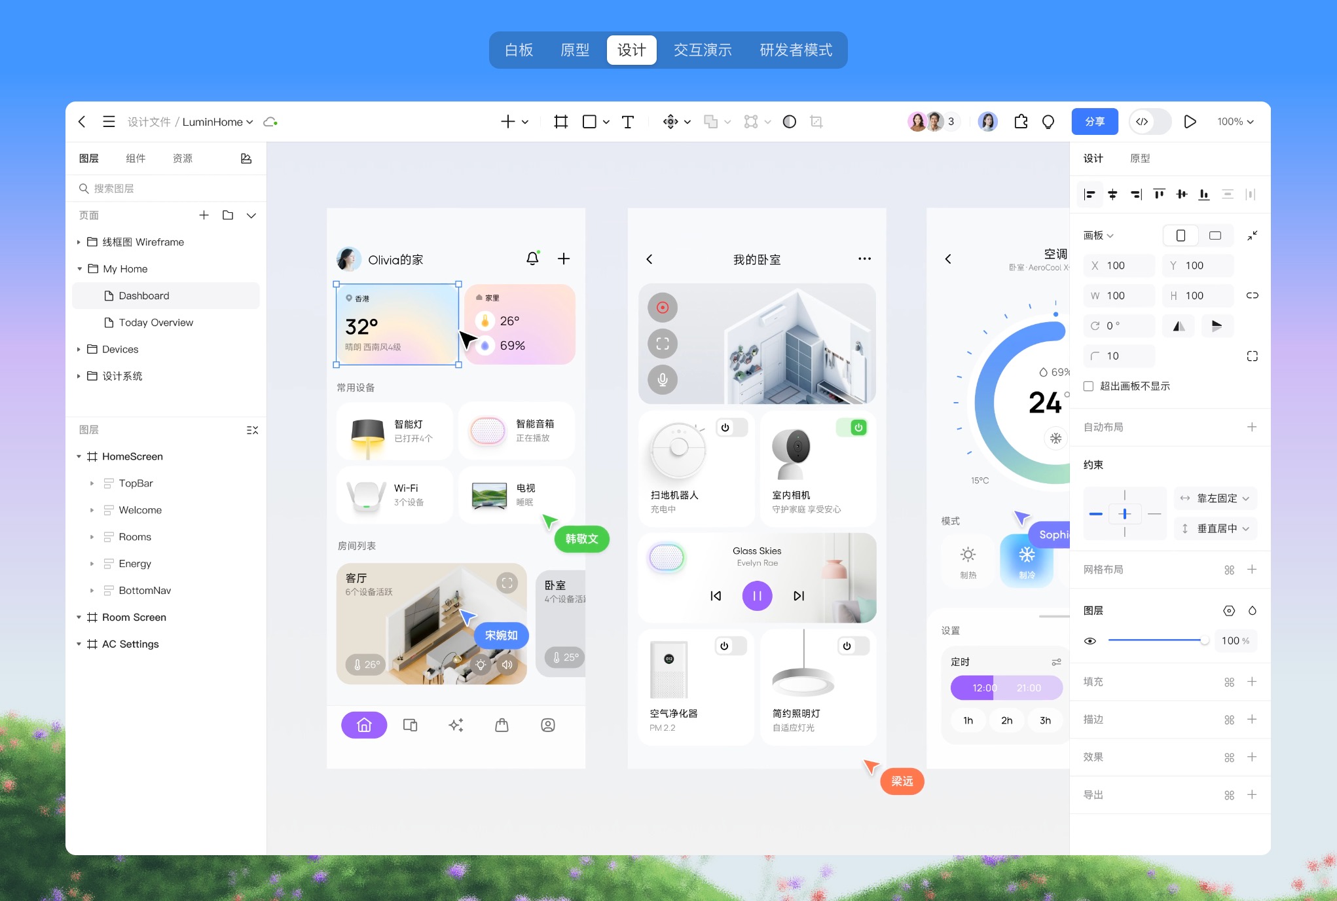Open the 100% zoom dropdown
This screenshot has width=1337, height=901.
1235,122
